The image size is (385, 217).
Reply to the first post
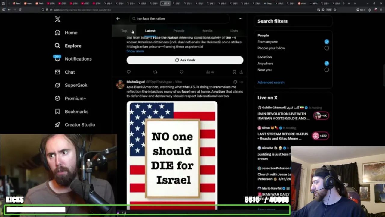[129, 72]
